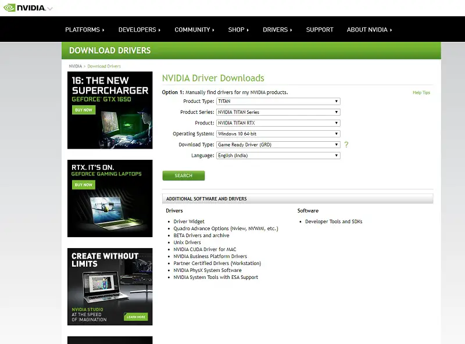The height and width of the screenshot is (344, 465).
Task: Click the NVIDIA breadcrumb link
Action: 76,66
